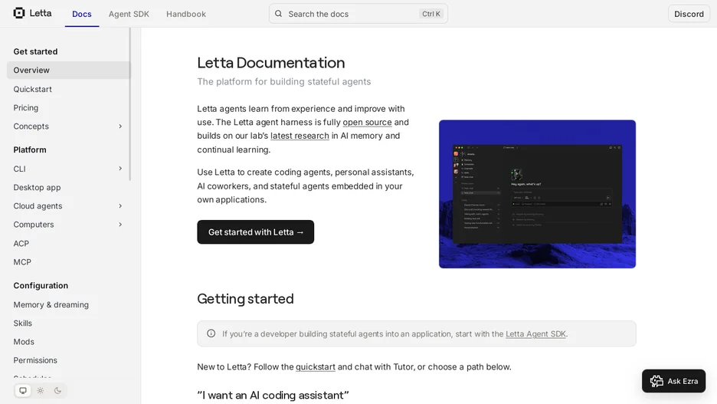The image size is (717, 404).
Task: Click Get started with Letta button
Action: 256,232
